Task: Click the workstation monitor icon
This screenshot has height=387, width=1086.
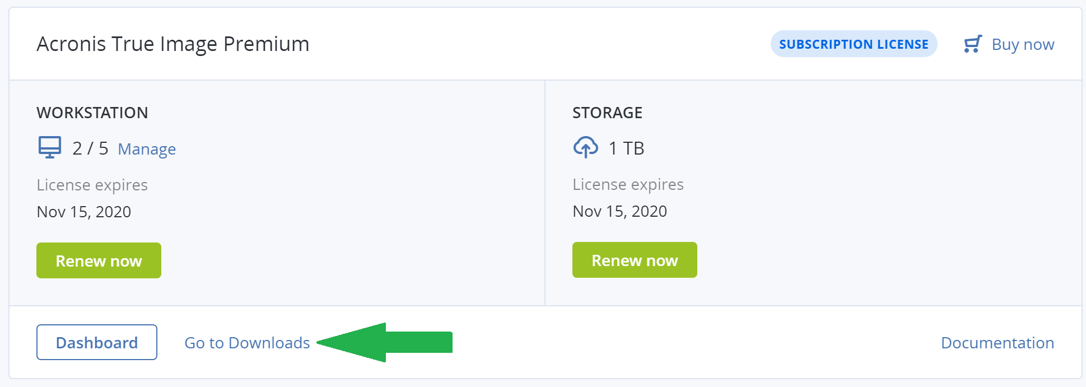Action: [x=49, y=147]
